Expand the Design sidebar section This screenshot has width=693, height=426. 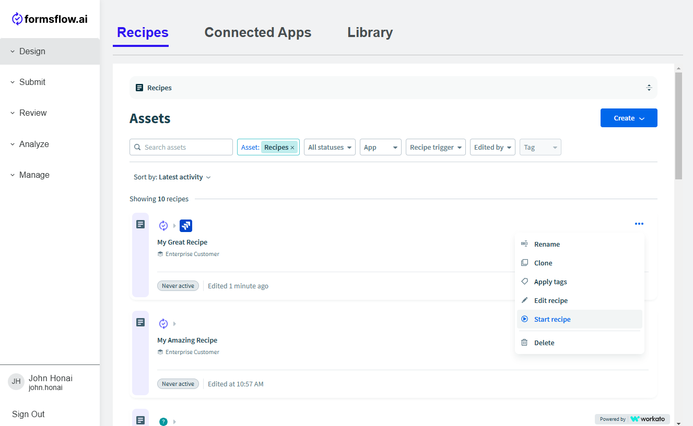point(50,51)
